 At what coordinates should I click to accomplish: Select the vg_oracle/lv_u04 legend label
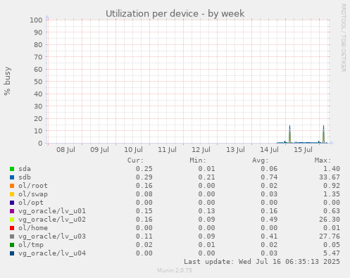52,253
